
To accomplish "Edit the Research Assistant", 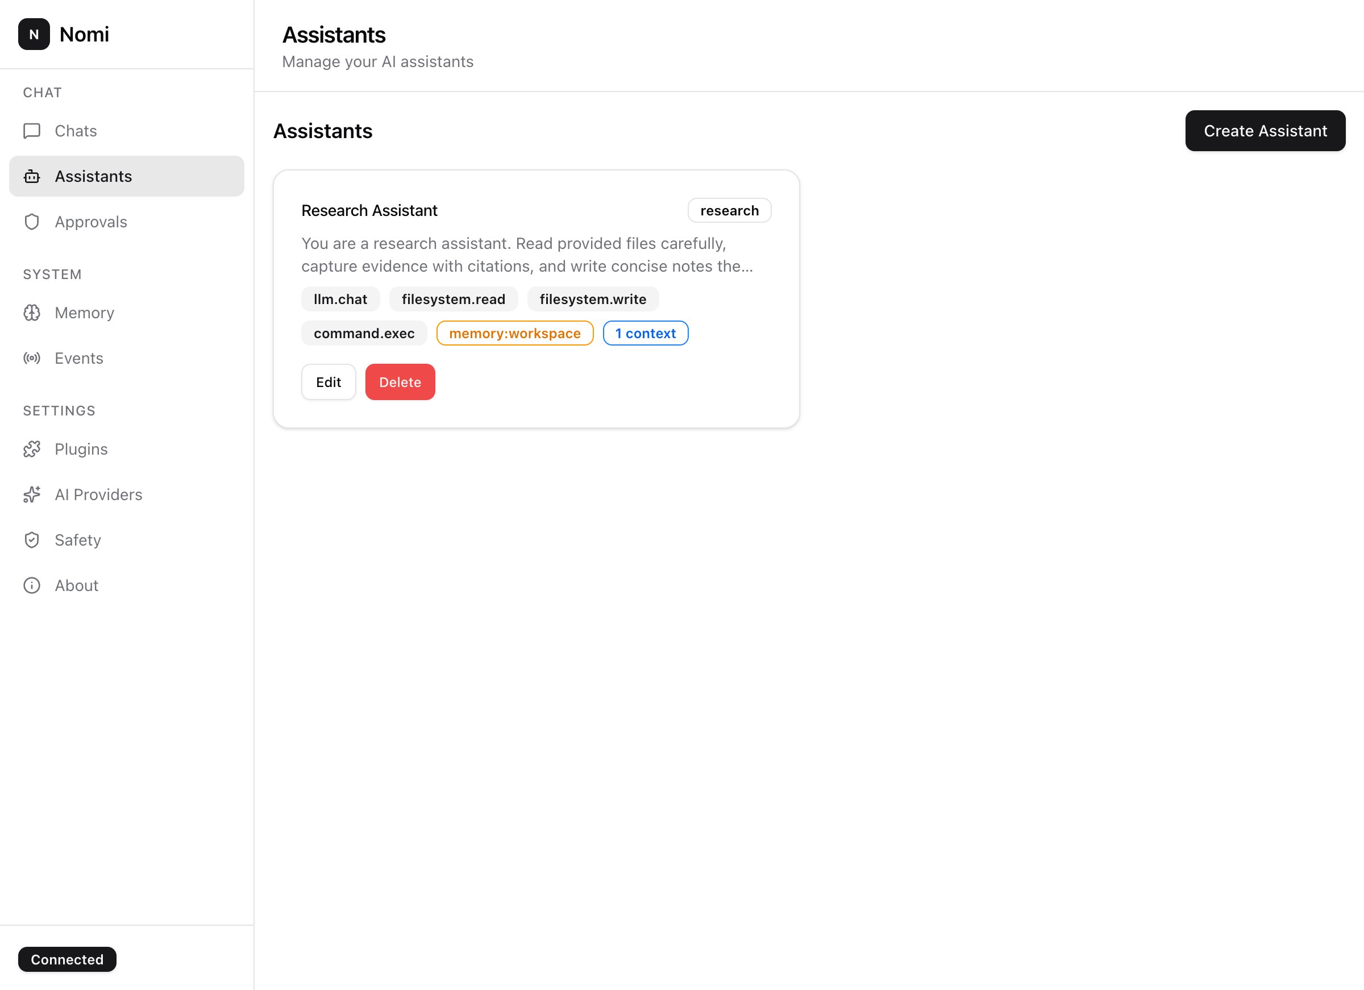I will pos(328,382).
